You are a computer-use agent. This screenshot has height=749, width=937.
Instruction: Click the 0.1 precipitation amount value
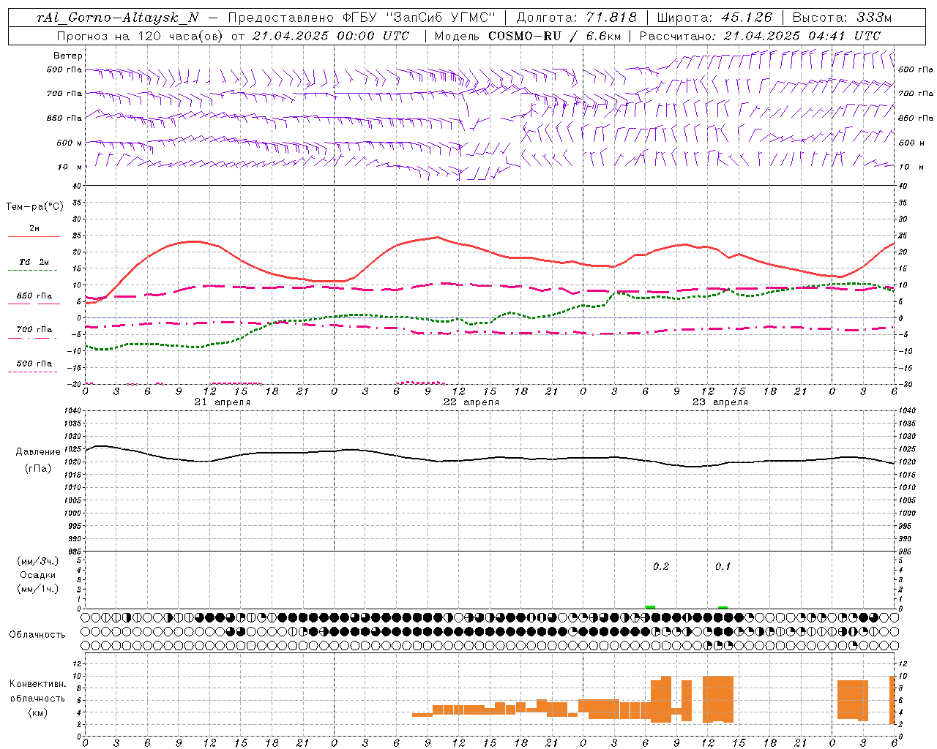pyautogui.click(x=723, y=566)
